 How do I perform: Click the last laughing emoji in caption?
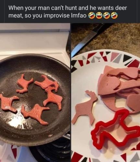114,16
